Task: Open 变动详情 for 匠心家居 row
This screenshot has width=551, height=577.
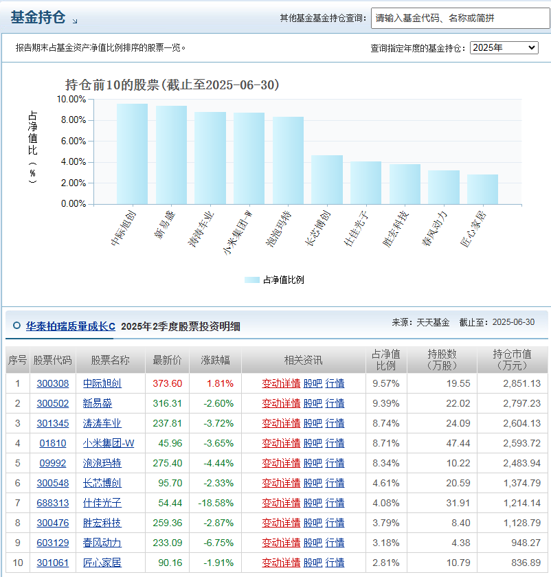Action: click(281, 563)
